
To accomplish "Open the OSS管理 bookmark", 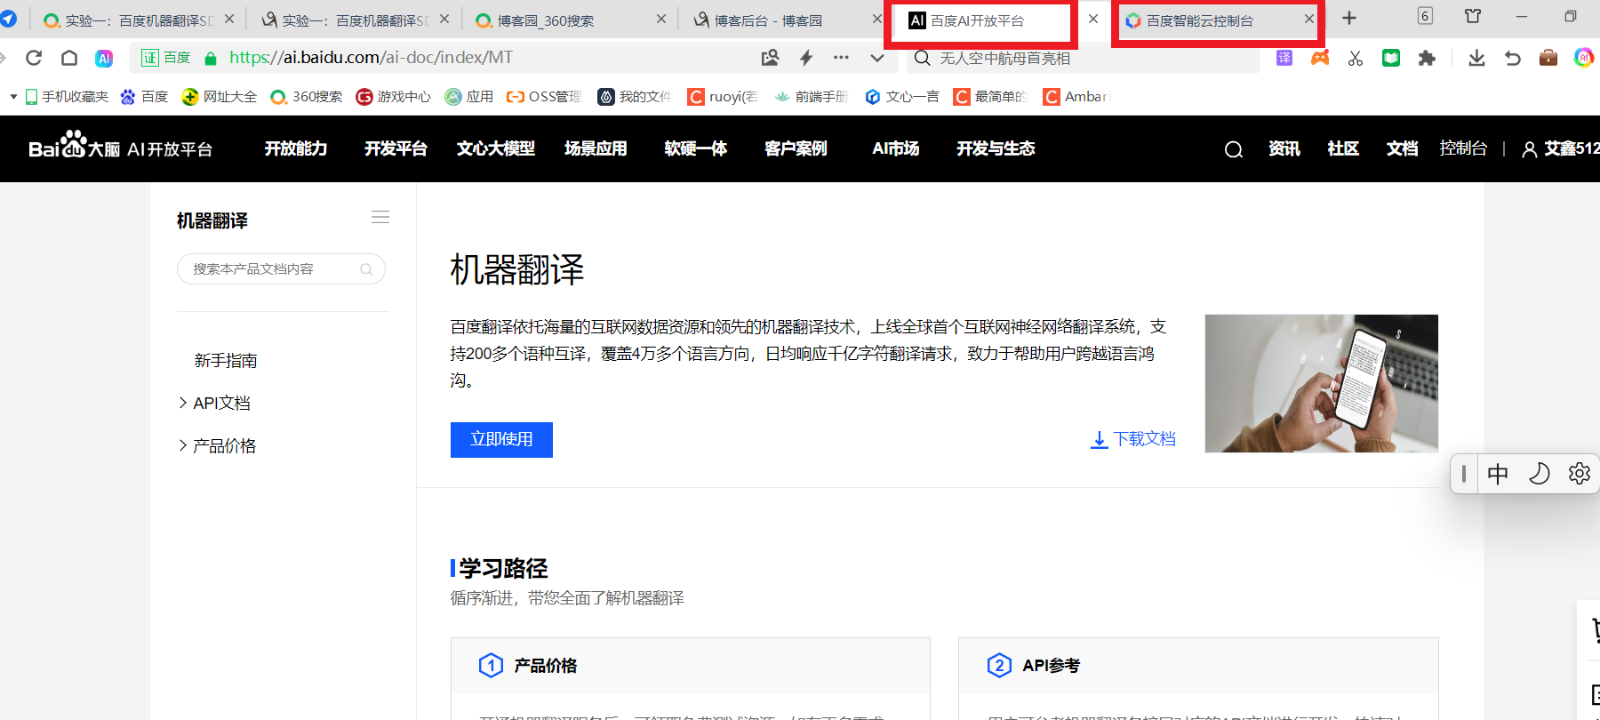I will click(x=544, y=97).
